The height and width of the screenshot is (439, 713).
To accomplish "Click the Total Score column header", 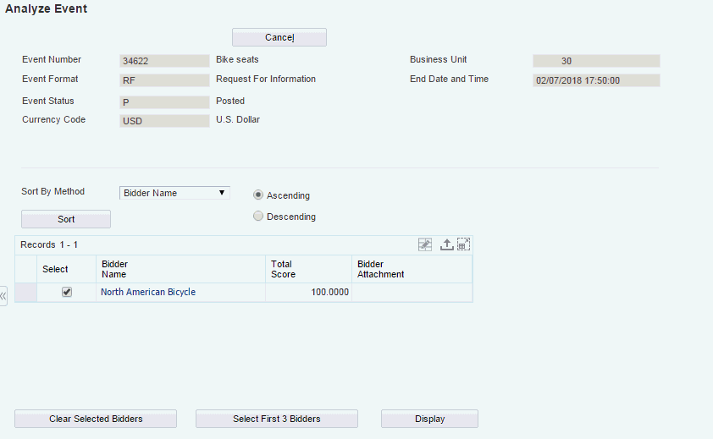I will [x=308, y=269].
